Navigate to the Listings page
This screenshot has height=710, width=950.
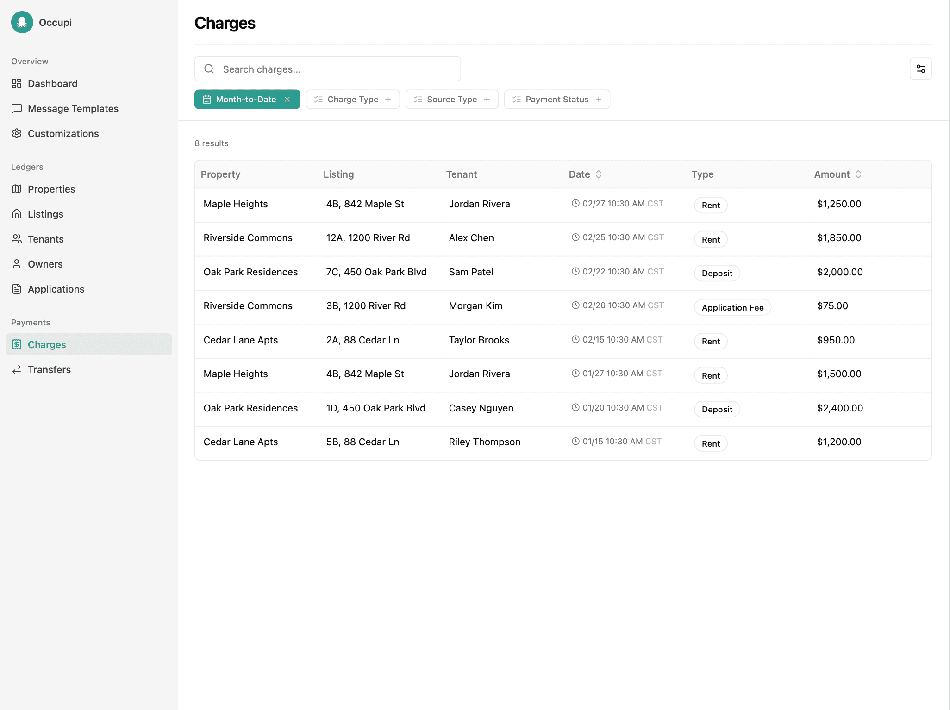click(x=45, y=214)
